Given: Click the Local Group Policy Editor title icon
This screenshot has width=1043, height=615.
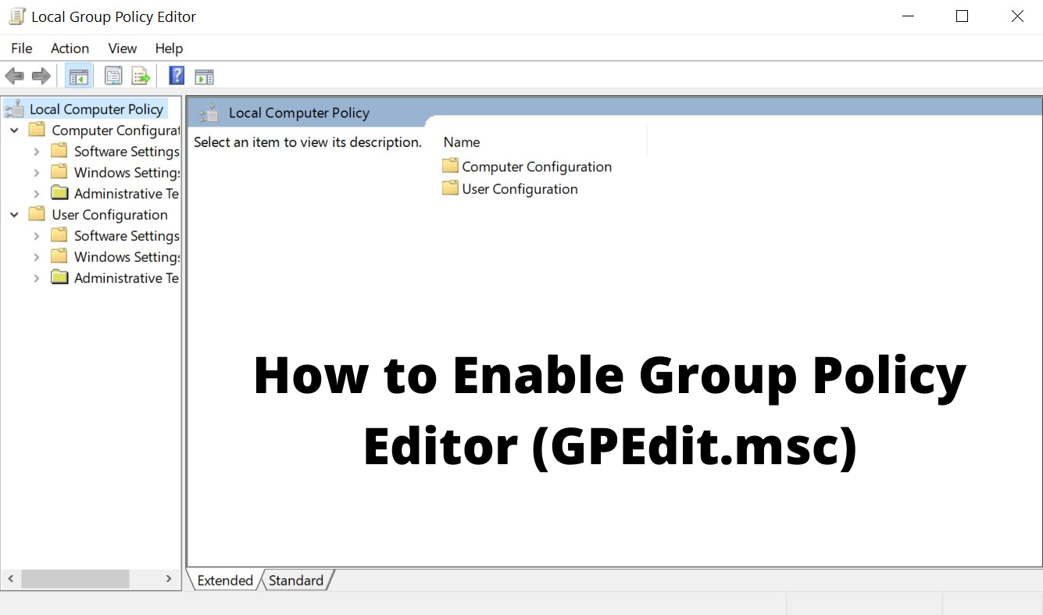Looking at the screenshot, I should click(16, 16).
